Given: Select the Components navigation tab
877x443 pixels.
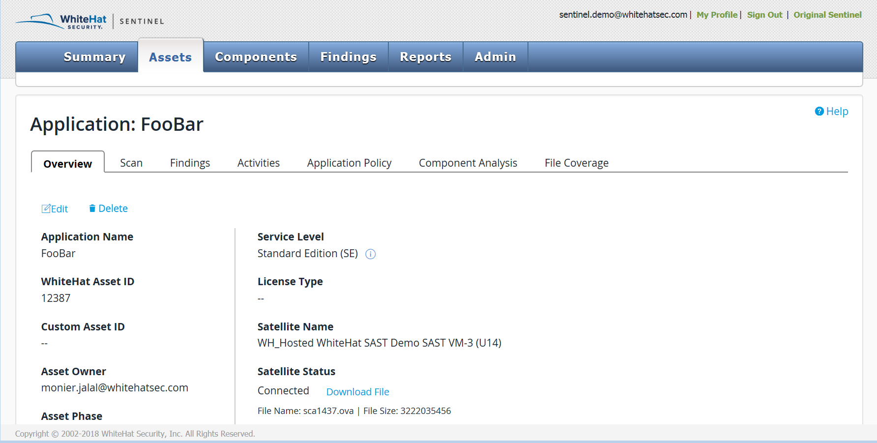Looking at the screenshot, I should click(x=256, y=57).
